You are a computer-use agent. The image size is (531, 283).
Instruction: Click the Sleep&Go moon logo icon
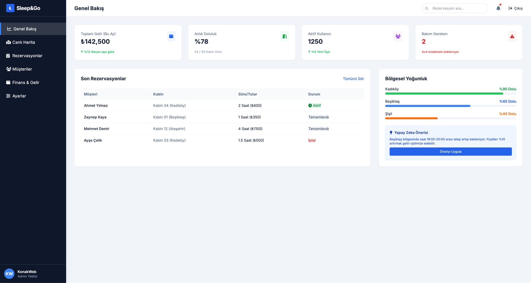point(10,8)
